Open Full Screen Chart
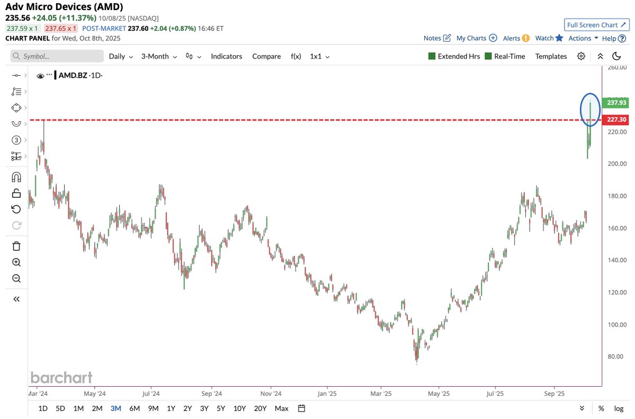 tap(596, 25)
